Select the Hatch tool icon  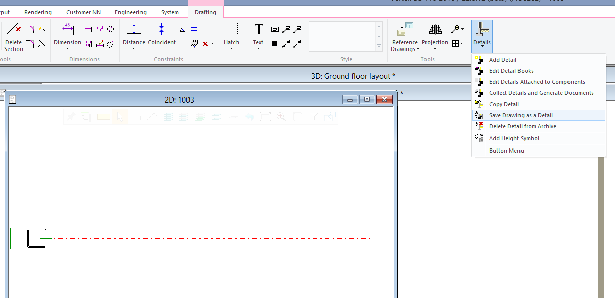[x=231, y=29]
